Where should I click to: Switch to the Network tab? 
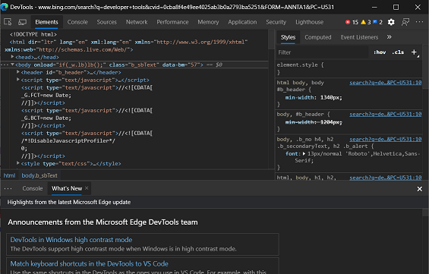pyautogui.click(x=137, y=22)
